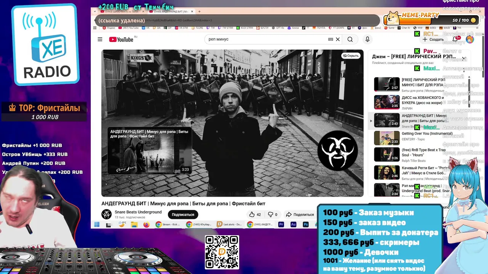Open the YouTube guide hamburger menu
Viewport: 488px width, 274px height.
tap(100, 39)
